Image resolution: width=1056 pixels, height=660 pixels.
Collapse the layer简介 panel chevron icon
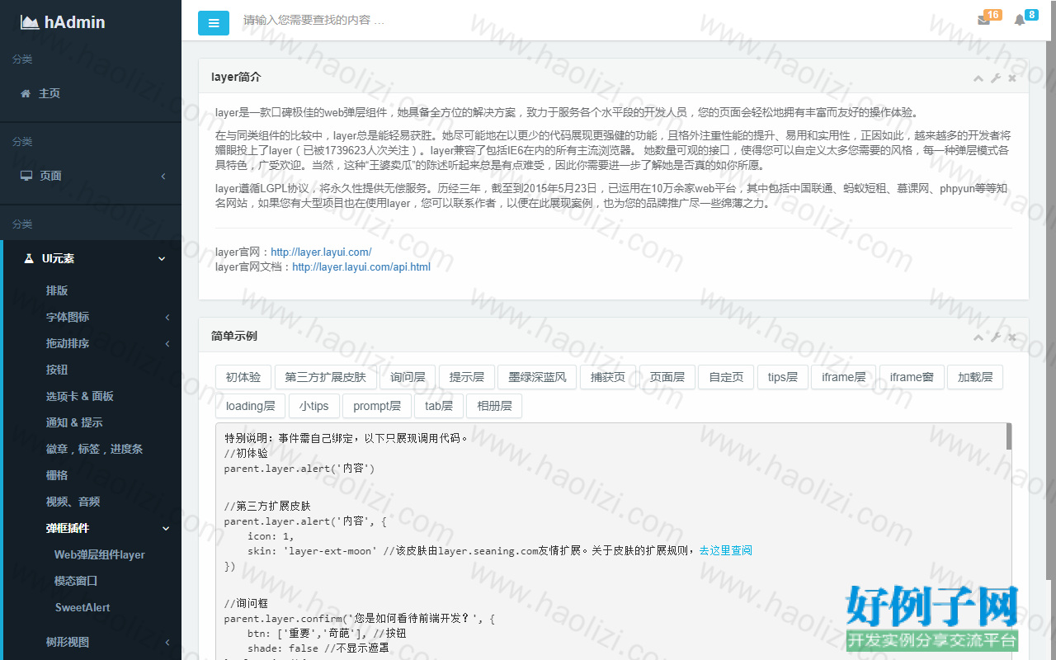[x=978, y=78]
